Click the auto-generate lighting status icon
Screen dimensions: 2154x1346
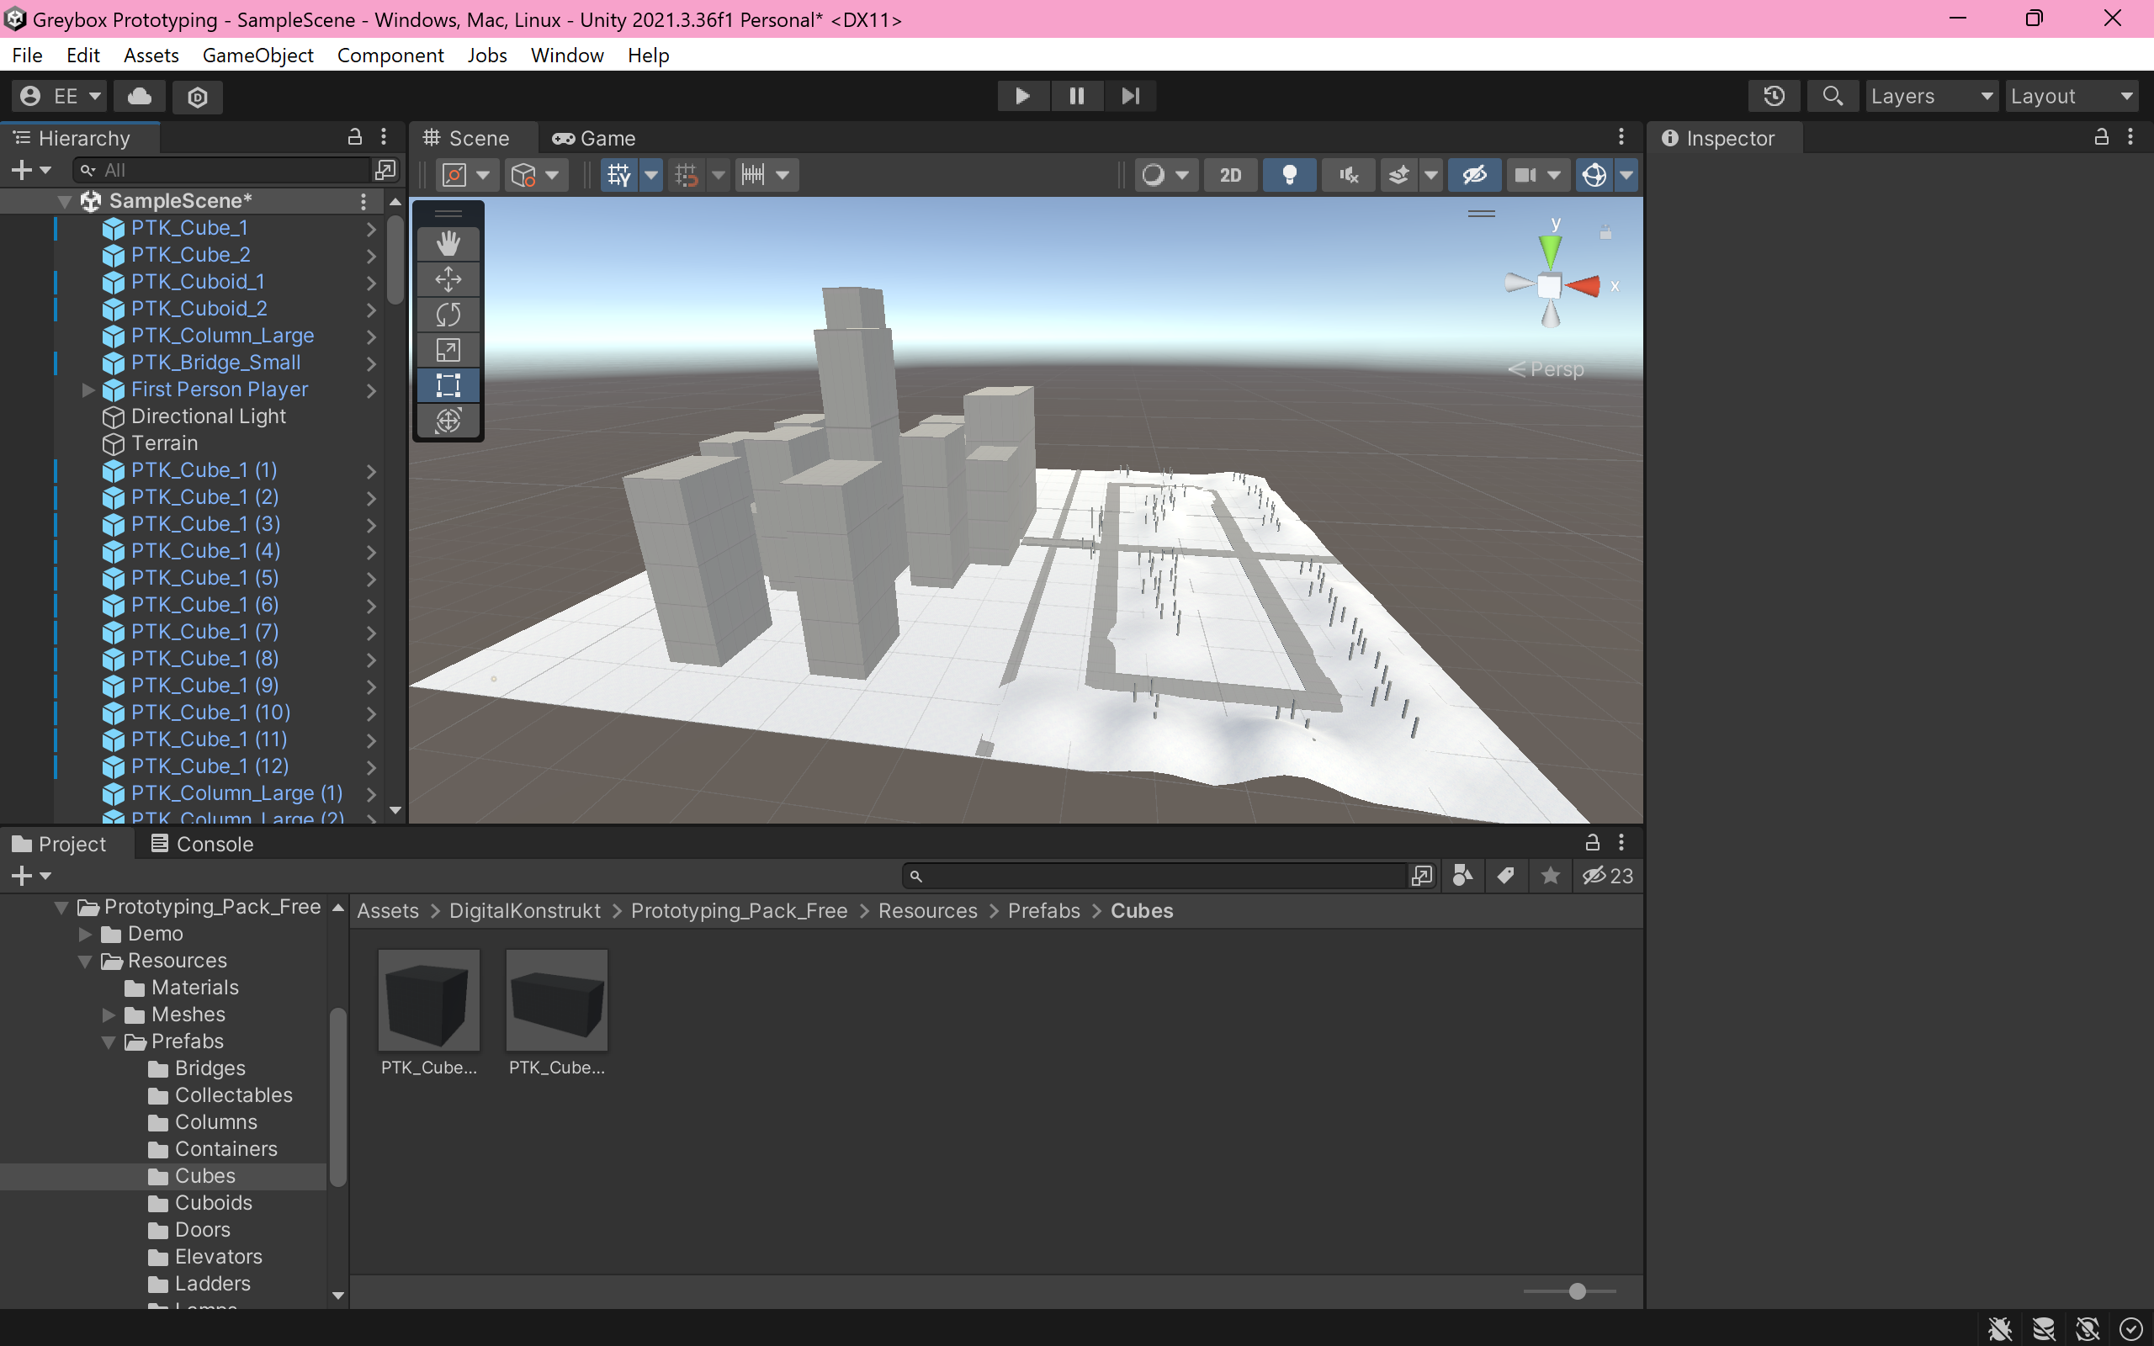coord(2088,1329)
